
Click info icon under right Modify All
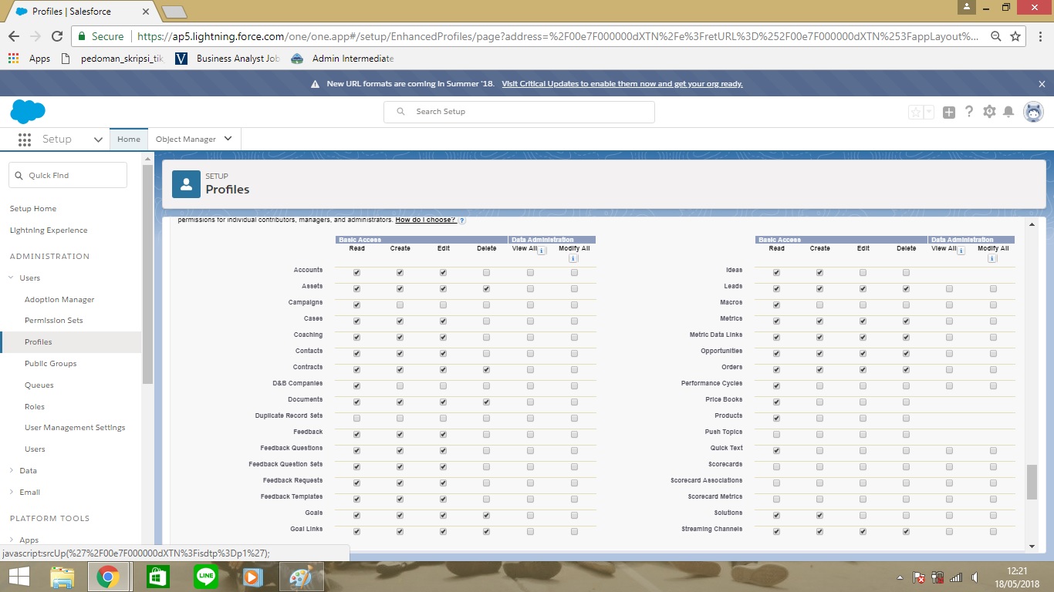point(992,258)
